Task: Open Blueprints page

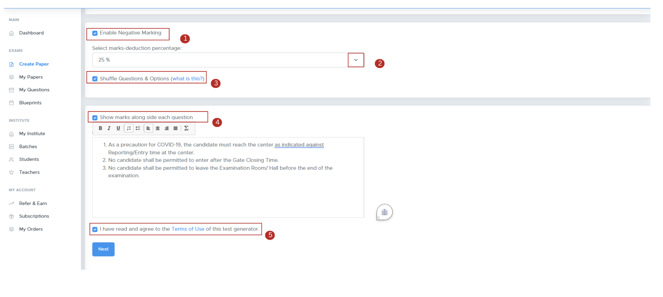Action: pyautogui.click(x=30, y=103)
